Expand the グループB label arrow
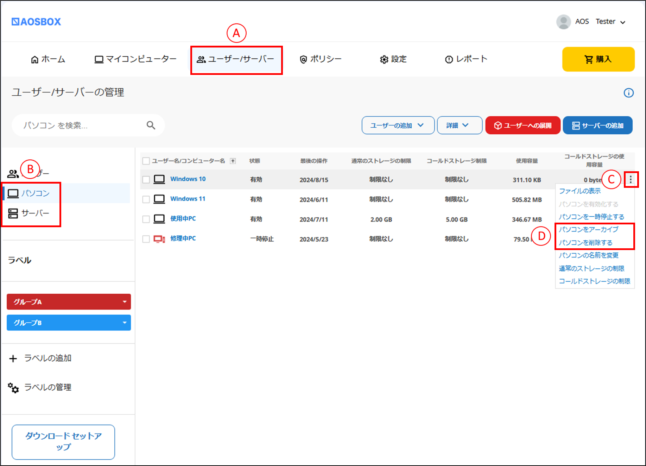Image resolution: width=646 pixels, height=466 pixels. point(125,323)
